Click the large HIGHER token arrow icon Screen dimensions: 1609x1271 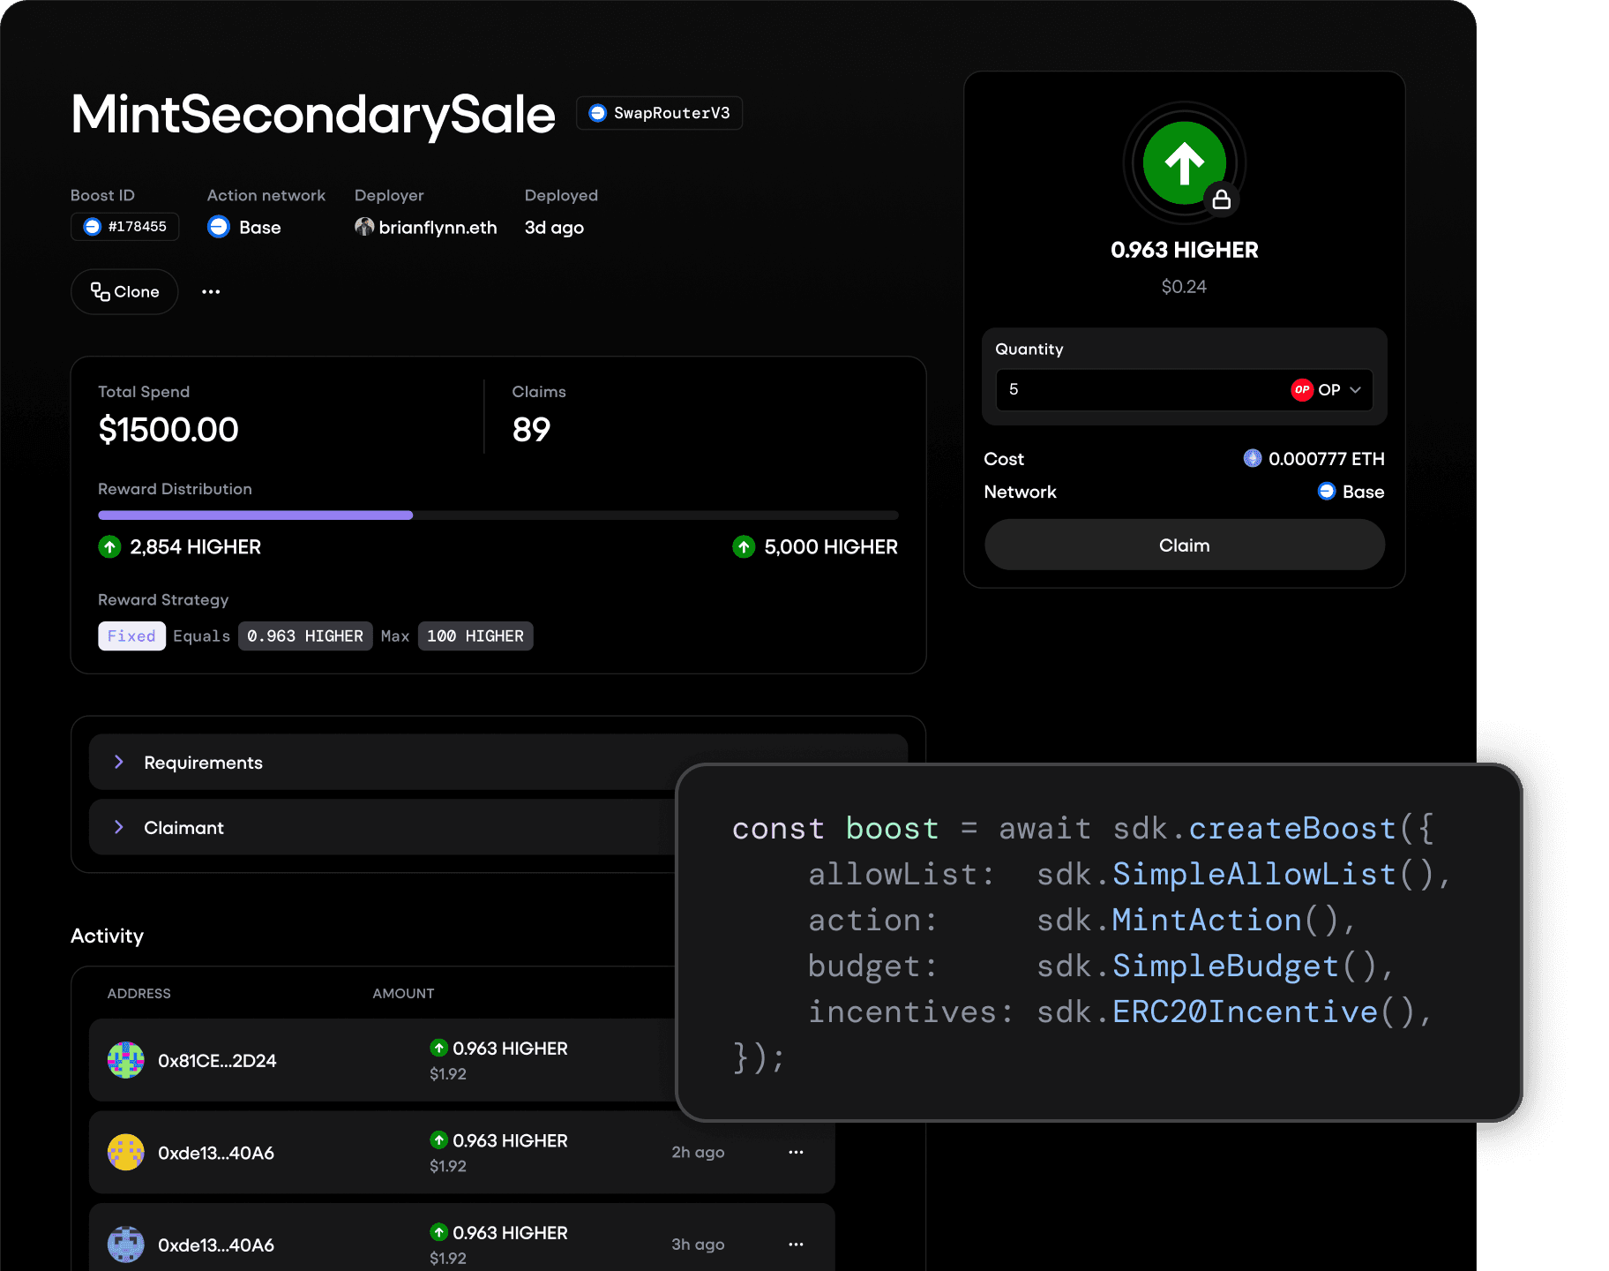pyautogui.click(x=1185, y=163)
